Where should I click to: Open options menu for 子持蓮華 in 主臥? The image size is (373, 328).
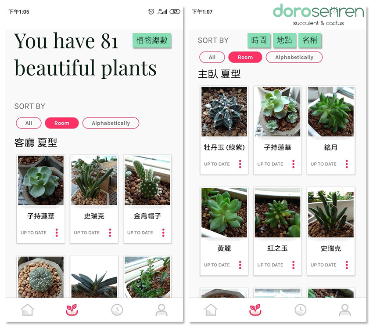pyautogui.click(x=293, y=164)
